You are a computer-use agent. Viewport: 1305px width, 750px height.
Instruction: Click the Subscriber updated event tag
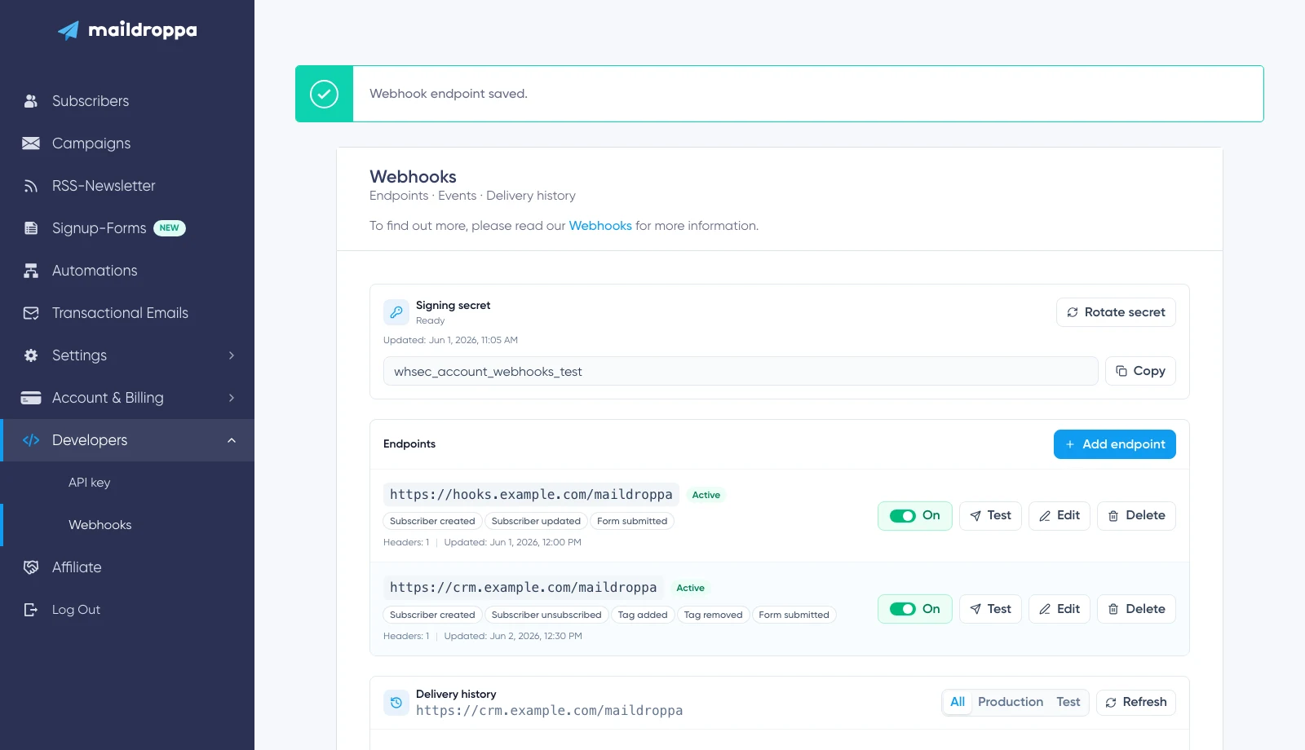536,521
